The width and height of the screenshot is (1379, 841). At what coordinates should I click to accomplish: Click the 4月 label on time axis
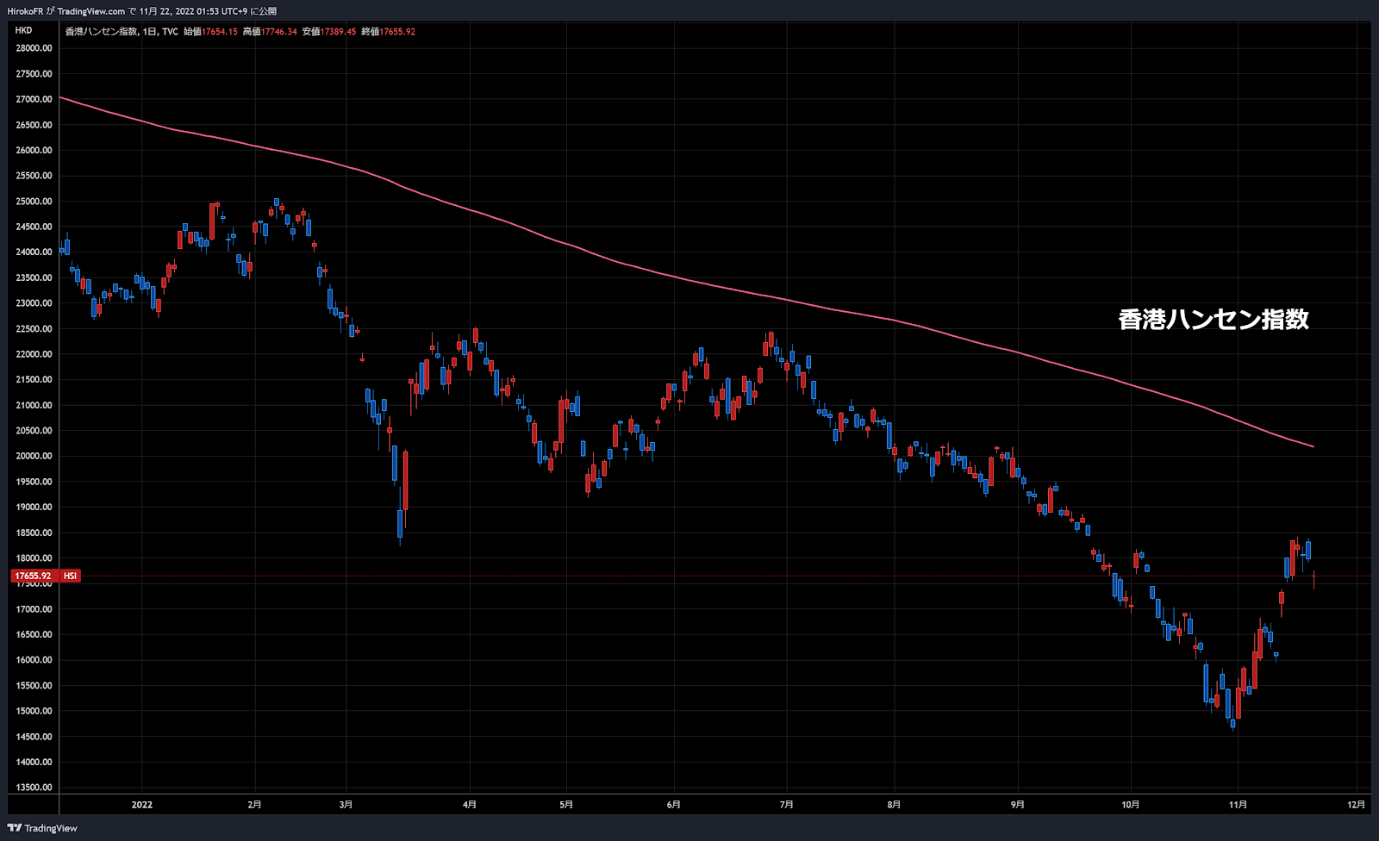[469, 805]
